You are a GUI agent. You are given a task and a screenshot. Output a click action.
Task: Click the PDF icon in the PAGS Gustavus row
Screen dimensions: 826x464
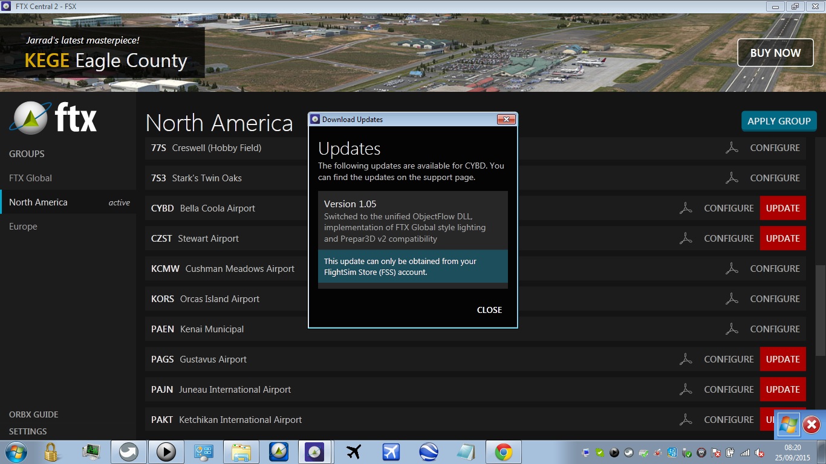pos(686,359)
